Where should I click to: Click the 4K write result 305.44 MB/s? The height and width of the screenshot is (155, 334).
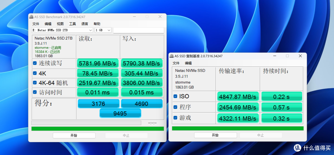click(x=142, y=73)
